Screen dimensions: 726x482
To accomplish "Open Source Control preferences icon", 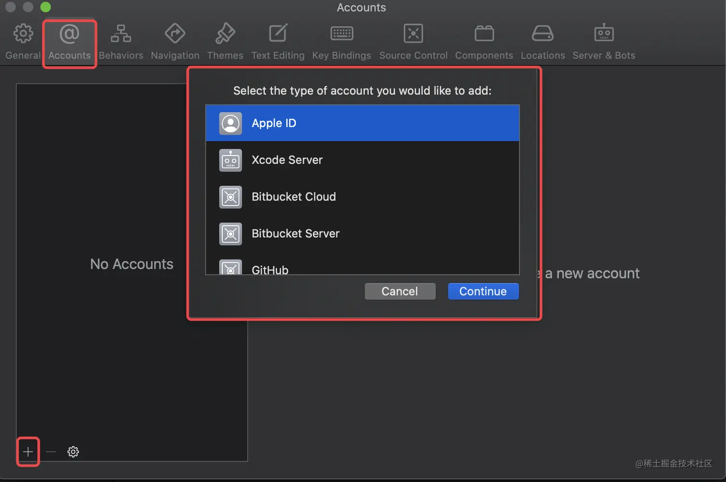I will click(413, 34).
